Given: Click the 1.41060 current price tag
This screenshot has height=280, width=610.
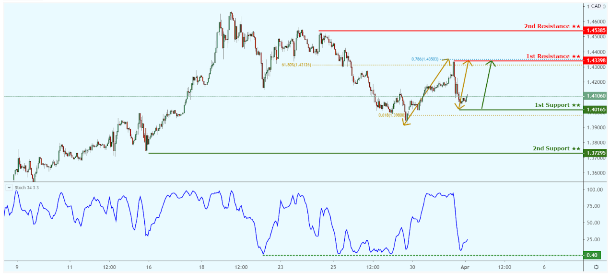Looking at the screenshot, I should coord(596,96).
